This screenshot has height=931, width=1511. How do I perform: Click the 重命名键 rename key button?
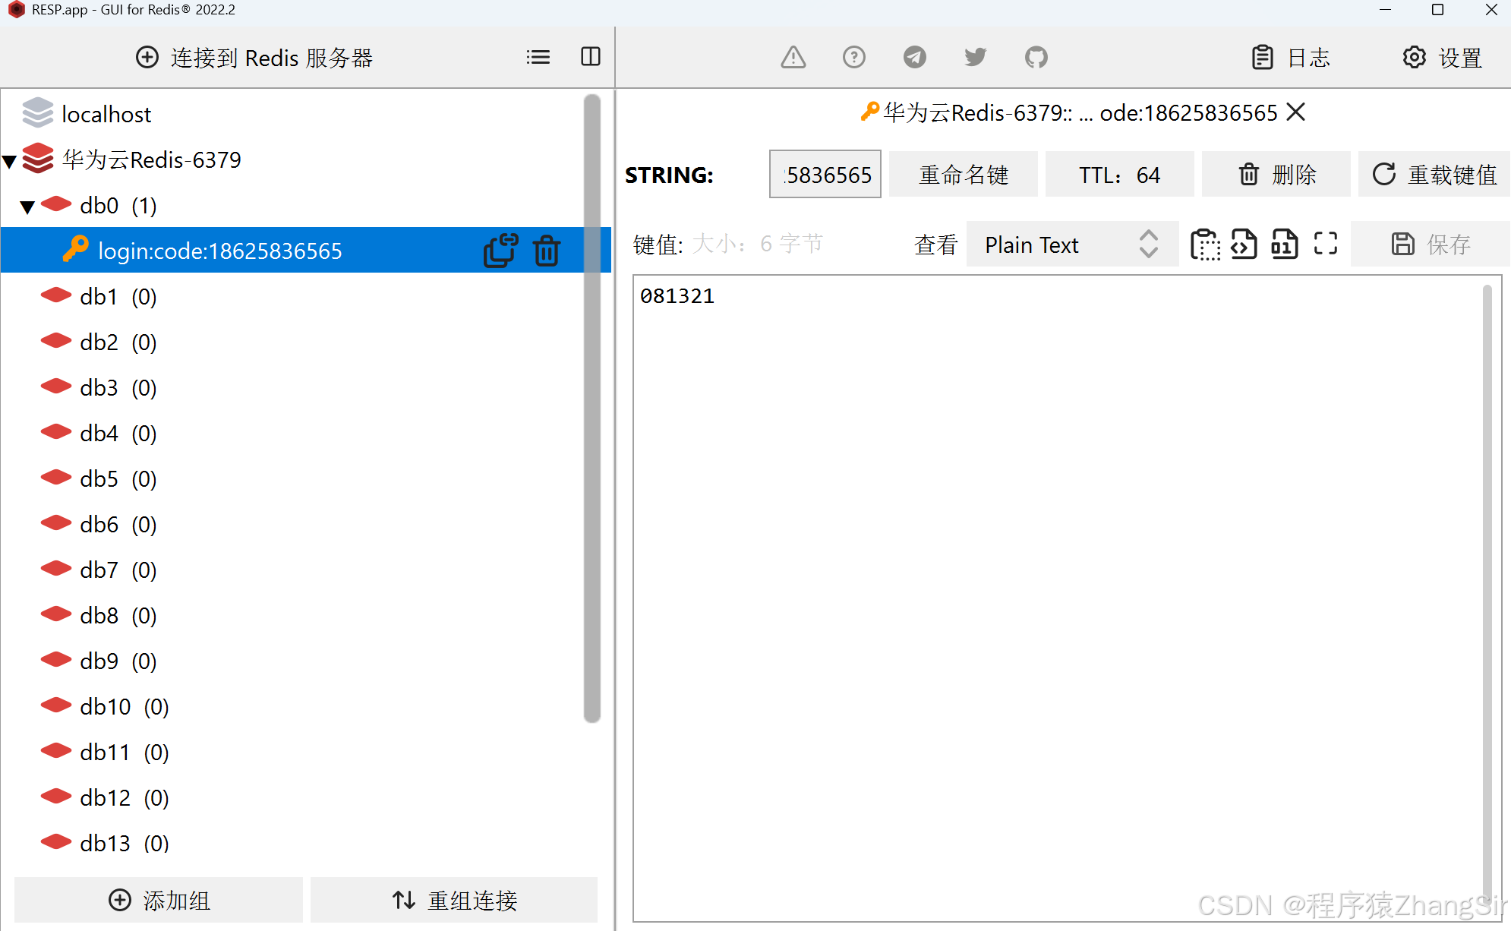point(963,175)
